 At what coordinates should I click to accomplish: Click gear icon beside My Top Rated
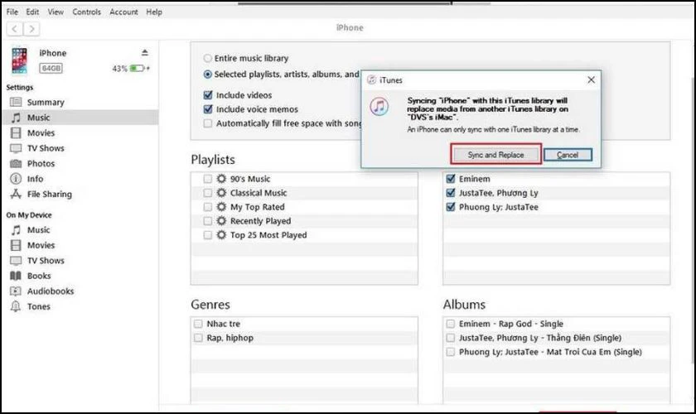click(221, 207)
